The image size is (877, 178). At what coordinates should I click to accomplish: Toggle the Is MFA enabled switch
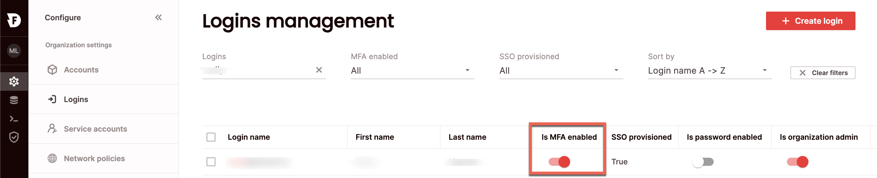(x=559, y=162)
